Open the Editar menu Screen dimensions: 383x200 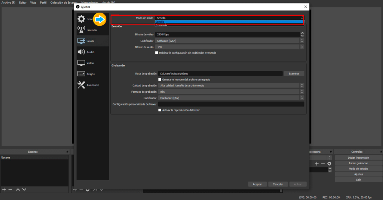pos(22,2)
